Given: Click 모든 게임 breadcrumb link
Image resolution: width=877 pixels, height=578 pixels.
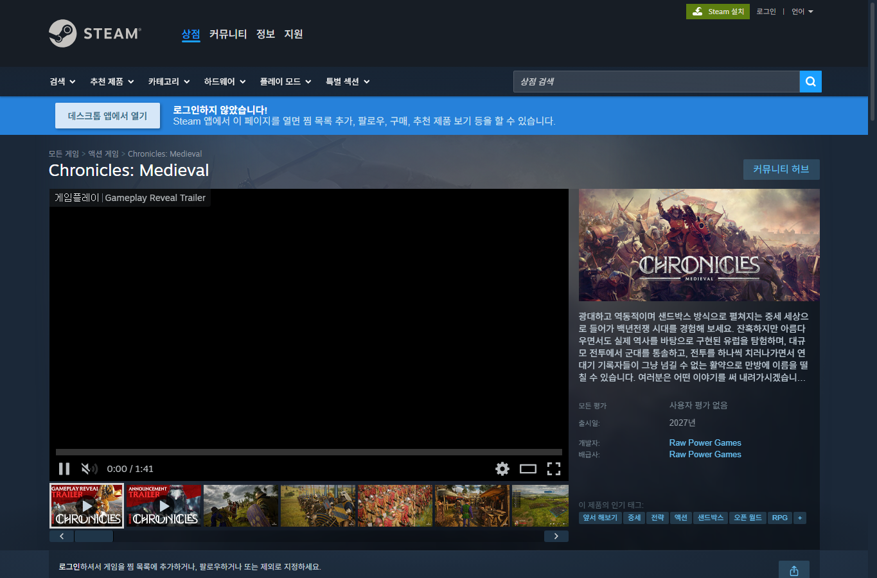Looking at the screenshot, I should coord(64,154).
